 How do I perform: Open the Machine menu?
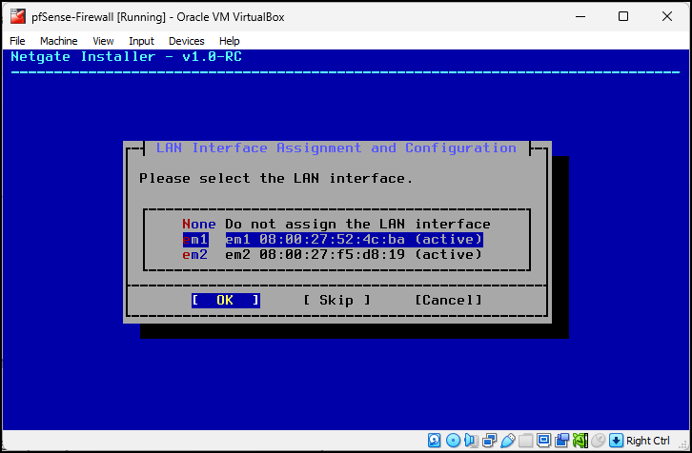click(59, 41)
